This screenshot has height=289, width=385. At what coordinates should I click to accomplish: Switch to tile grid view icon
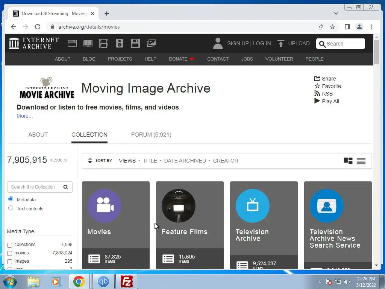click(x=348, y=161)
